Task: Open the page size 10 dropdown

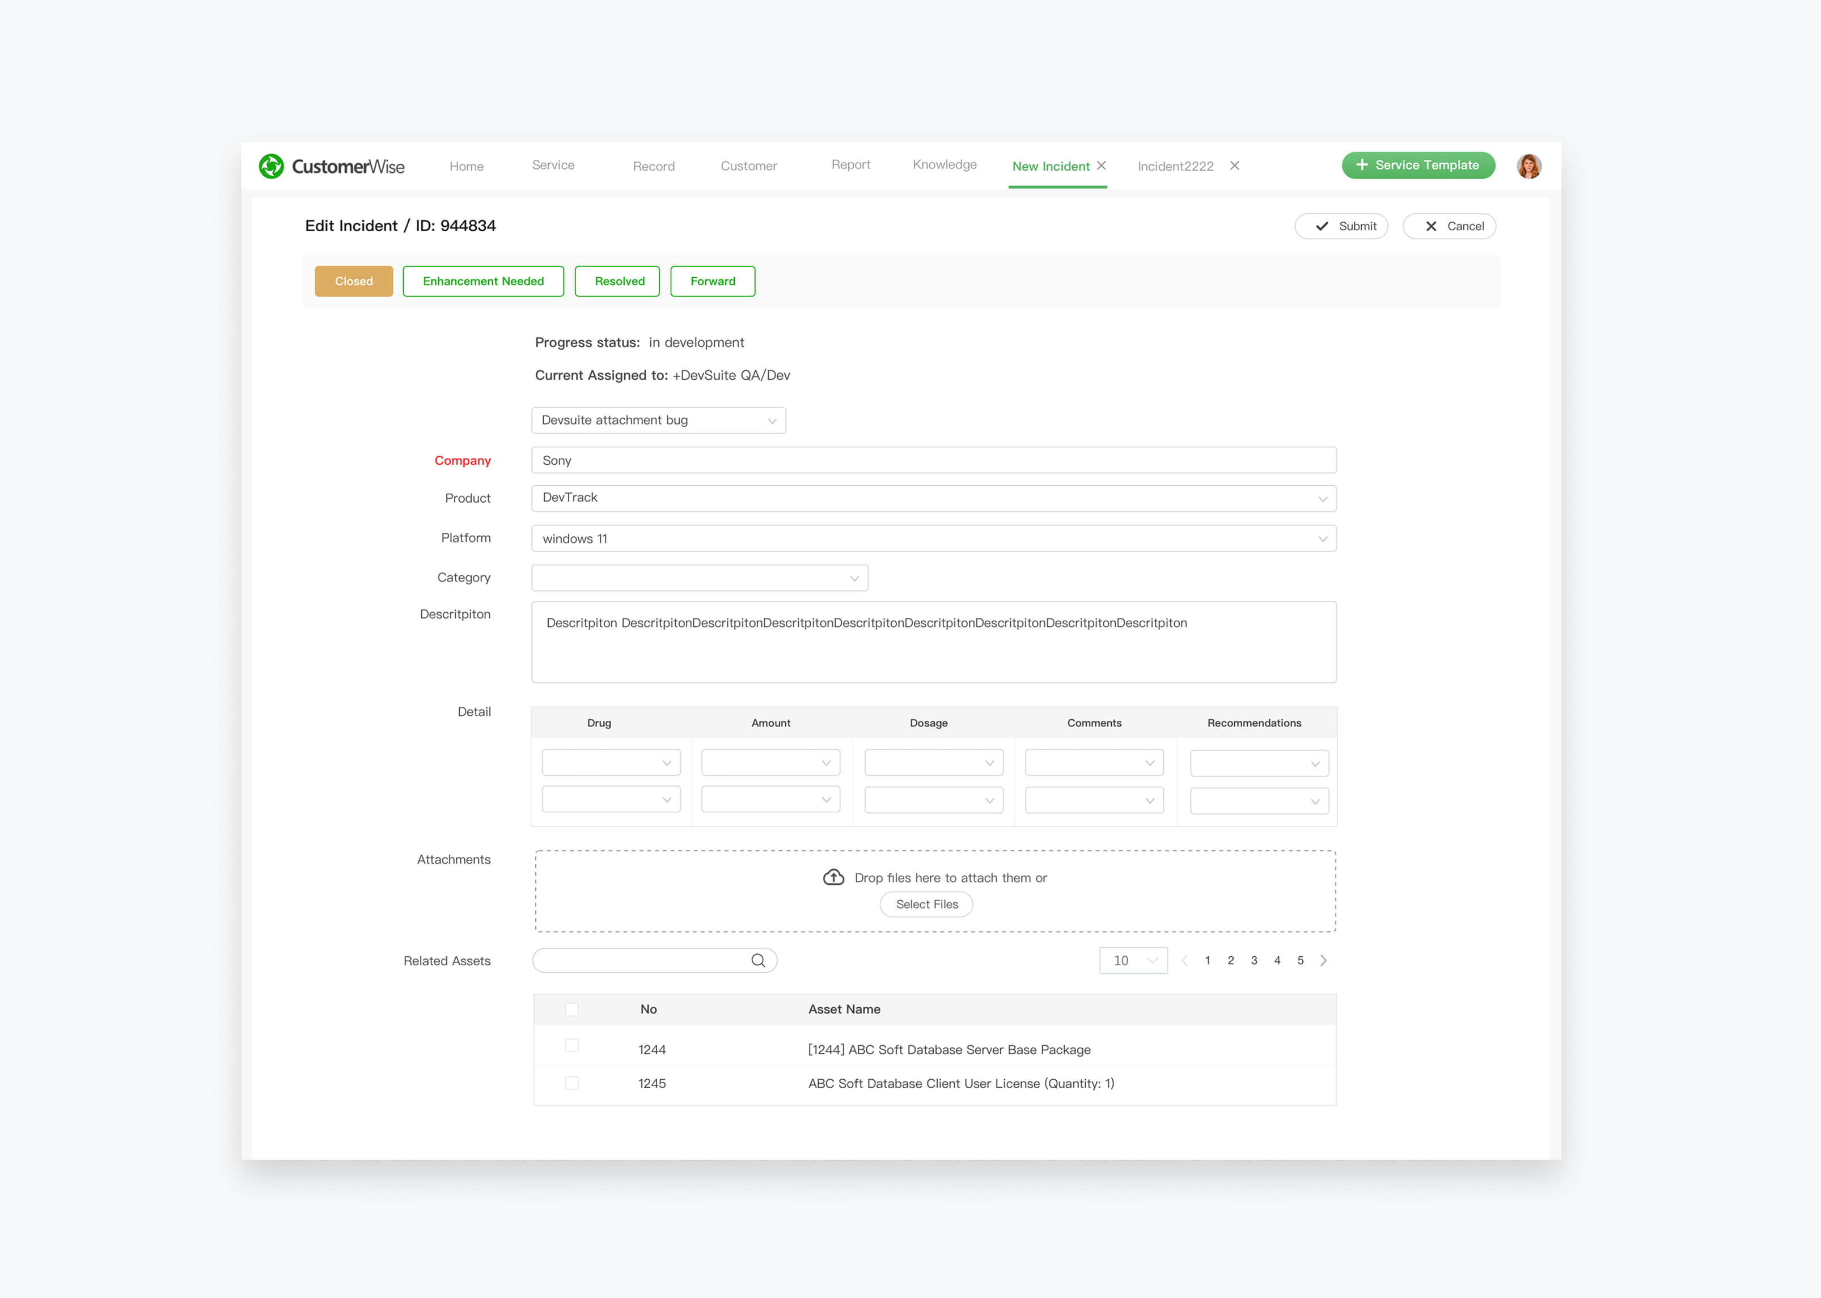Action: coord(1133,961)
